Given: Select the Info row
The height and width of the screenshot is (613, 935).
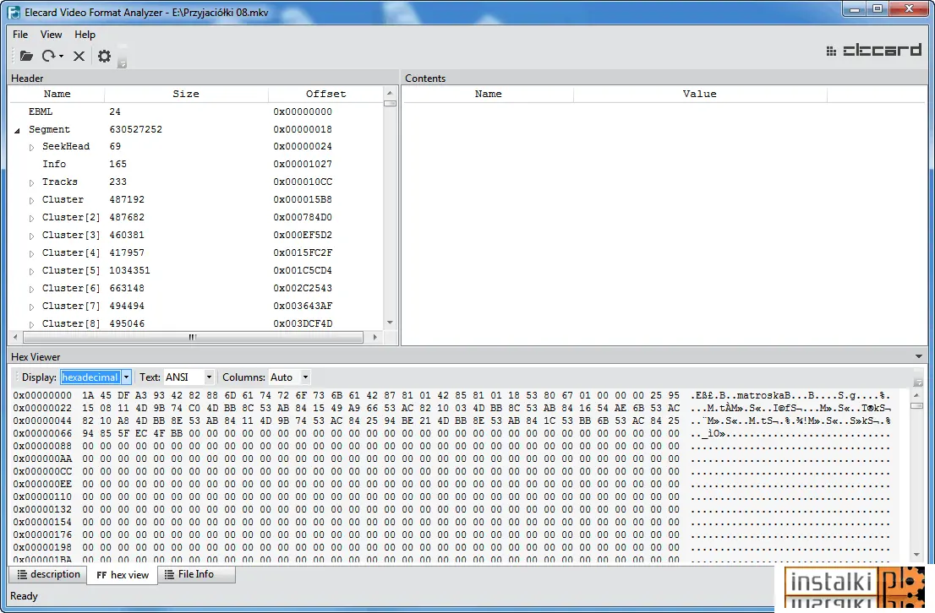Looking at the screenshot, I should (x=195, y=164).
